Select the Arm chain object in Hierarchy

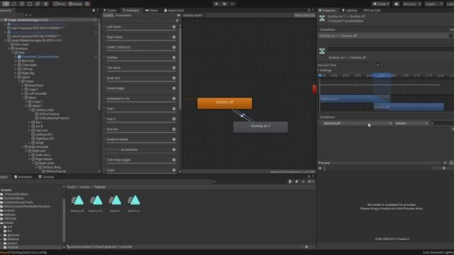(x=22, y=45)
